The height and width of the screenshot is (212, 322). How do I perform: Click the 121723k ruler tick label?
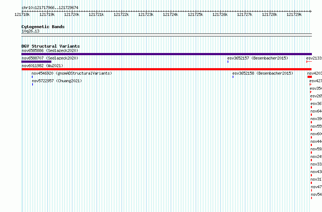click(146, 14)
